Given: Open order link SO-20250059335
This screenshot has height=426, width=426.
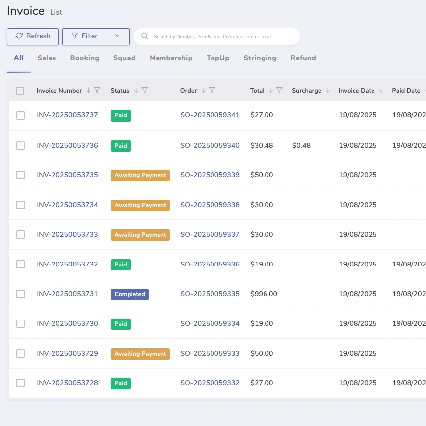Looking at the screenshot, I should pos(210,294).
